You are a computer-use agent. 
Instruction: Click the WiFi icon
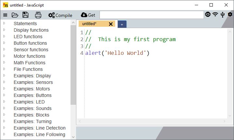pyautogui.click(x=215, y=14)
